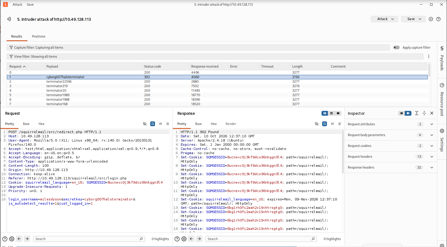This screenshot has width=447, height=247.
Task: Toggle non-printable characters in the Request pane
Action: pyautogui.click(x=145, y=124)
